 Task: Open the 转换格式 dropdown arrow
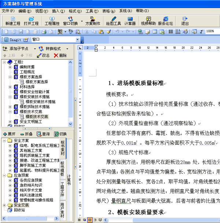[67, 49]
